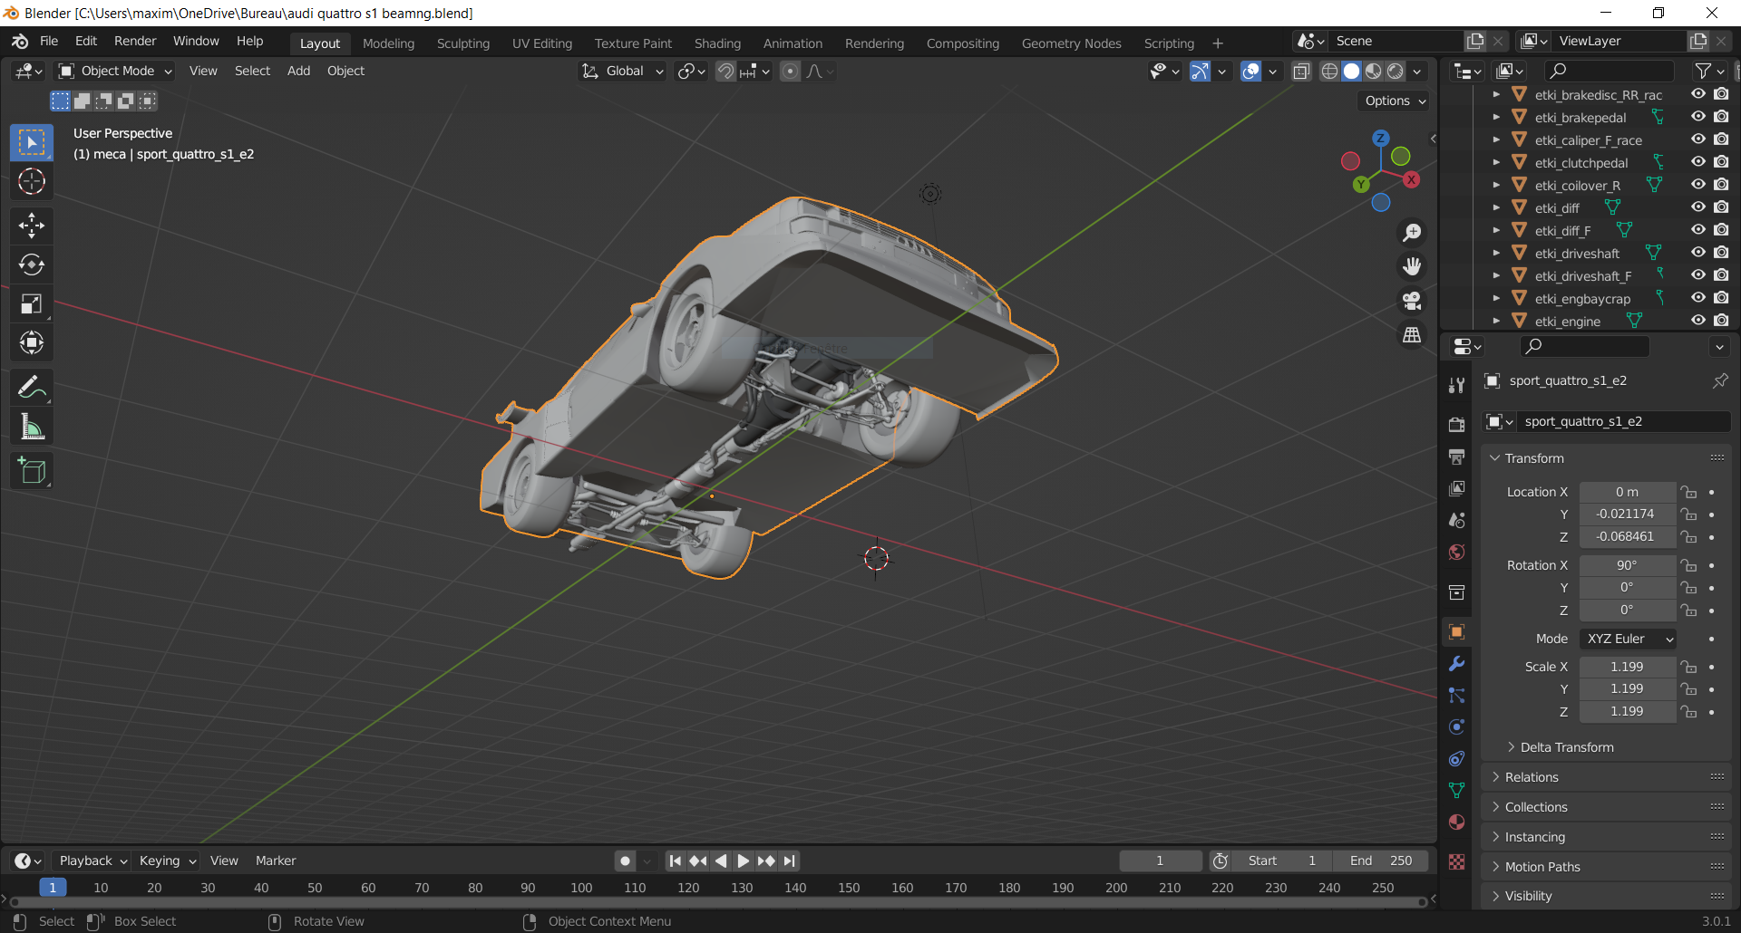1741x933 pixels.
Task: Activate the Rotate tool
Action: coord(32,265)
